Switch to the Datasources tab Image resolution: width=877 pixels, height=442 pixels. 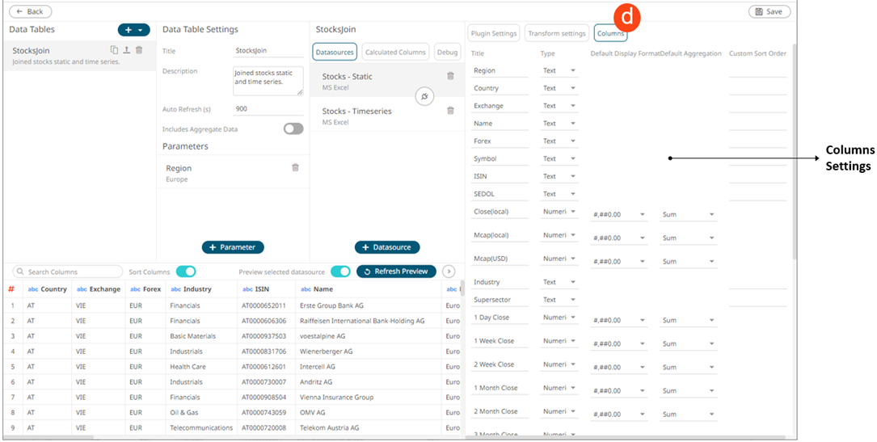click(x=335, y=52)
